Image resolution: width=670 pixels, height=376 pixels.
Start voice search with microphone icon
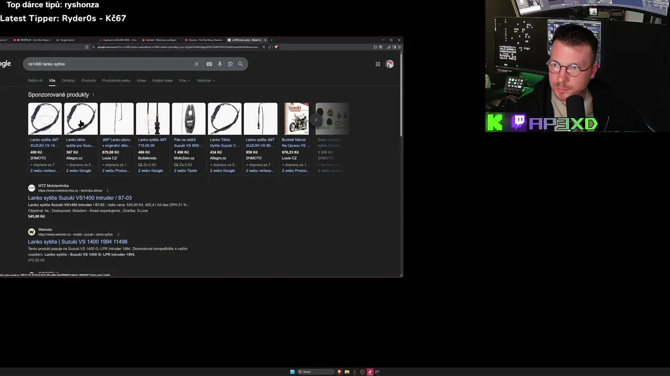click(x=219, y=64)
